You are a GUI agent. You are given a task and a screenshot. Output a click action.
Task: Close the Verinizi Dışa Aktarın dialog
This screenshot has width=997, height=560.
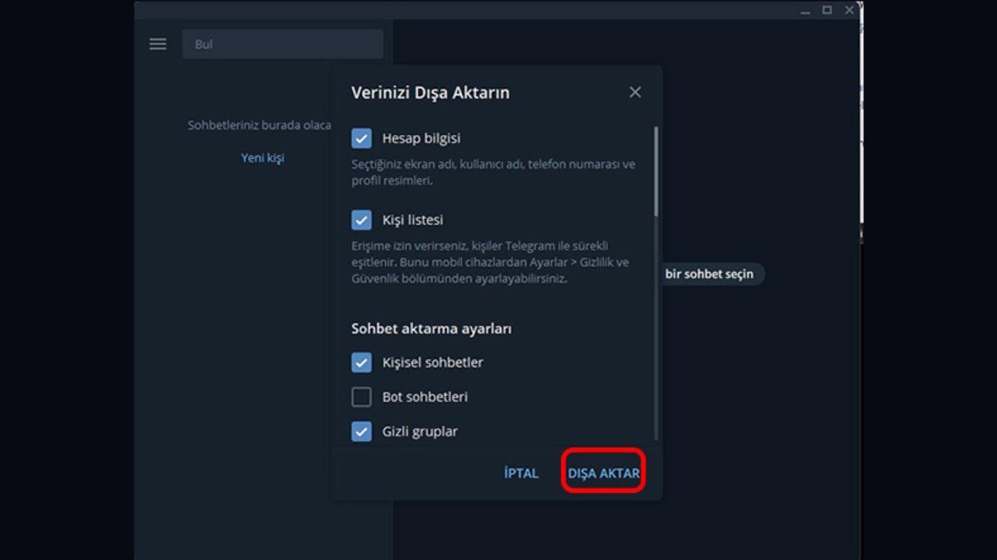pos(635,92)
